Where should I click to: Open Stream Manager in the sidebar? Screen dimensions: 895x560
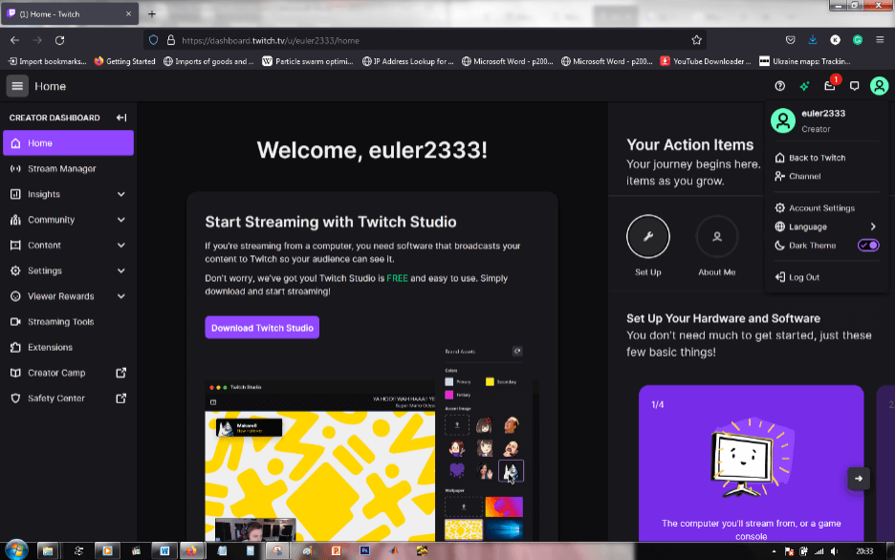(69, 169)
